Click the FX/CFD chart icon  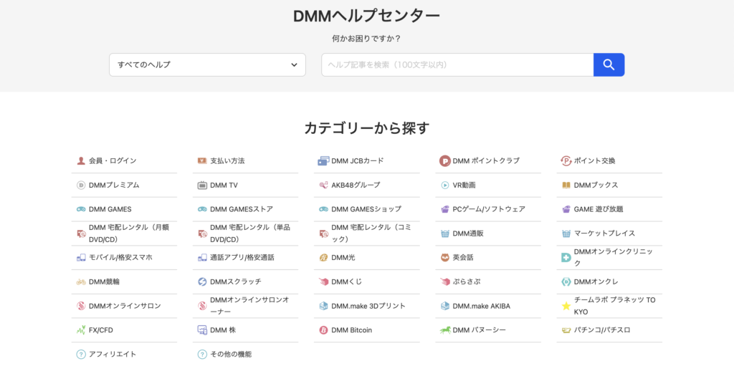(x=81, y=330)
